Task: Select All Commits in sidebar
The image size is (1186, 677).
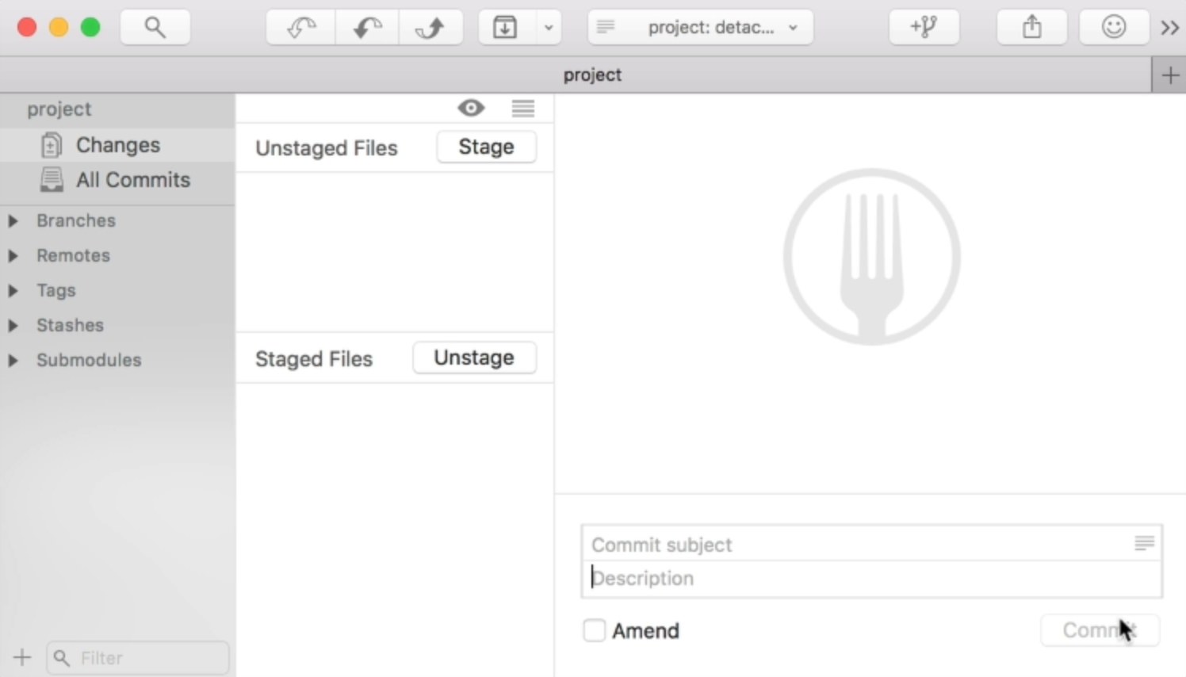Action: tap(132, 180)
